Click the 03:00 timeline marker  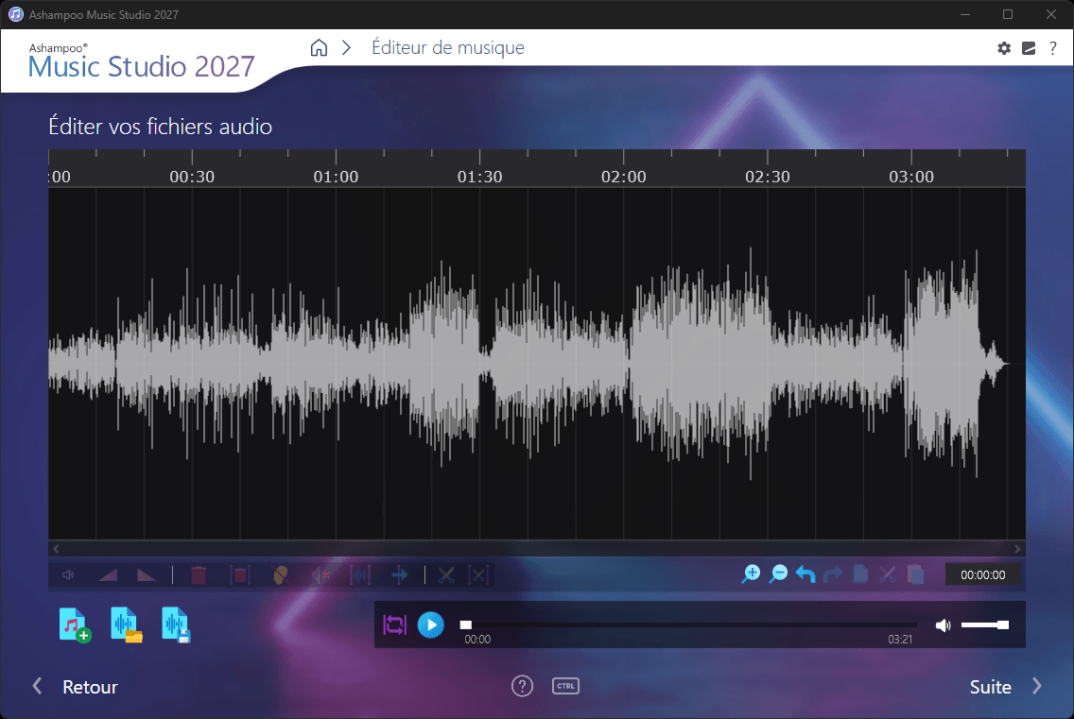[911, 177]
